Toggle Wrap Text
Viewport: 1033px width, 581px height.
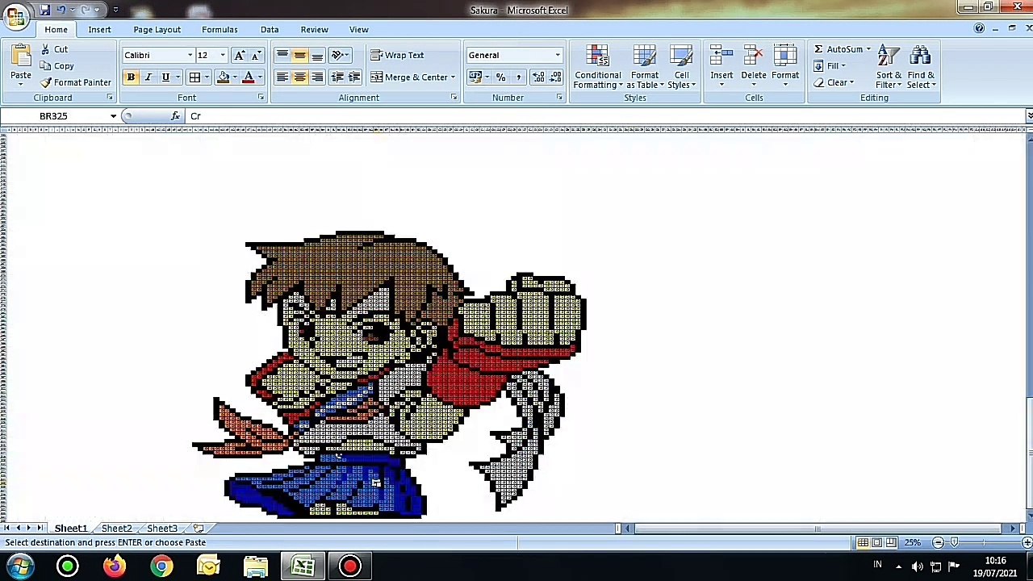point(397,56)
